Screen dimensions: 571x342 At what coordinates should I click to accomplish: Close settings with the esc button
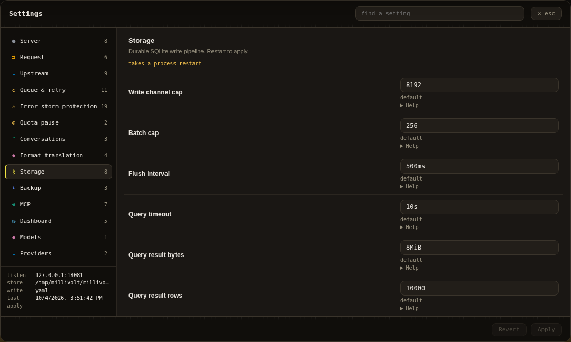pos(546,13)
